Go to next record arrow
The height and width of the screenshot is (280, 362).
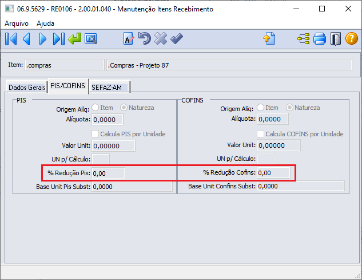43,38
